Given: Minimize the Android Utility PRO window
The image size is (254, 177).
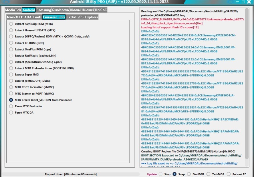Looking at the screenshot, I should click(x=238, y=2).
